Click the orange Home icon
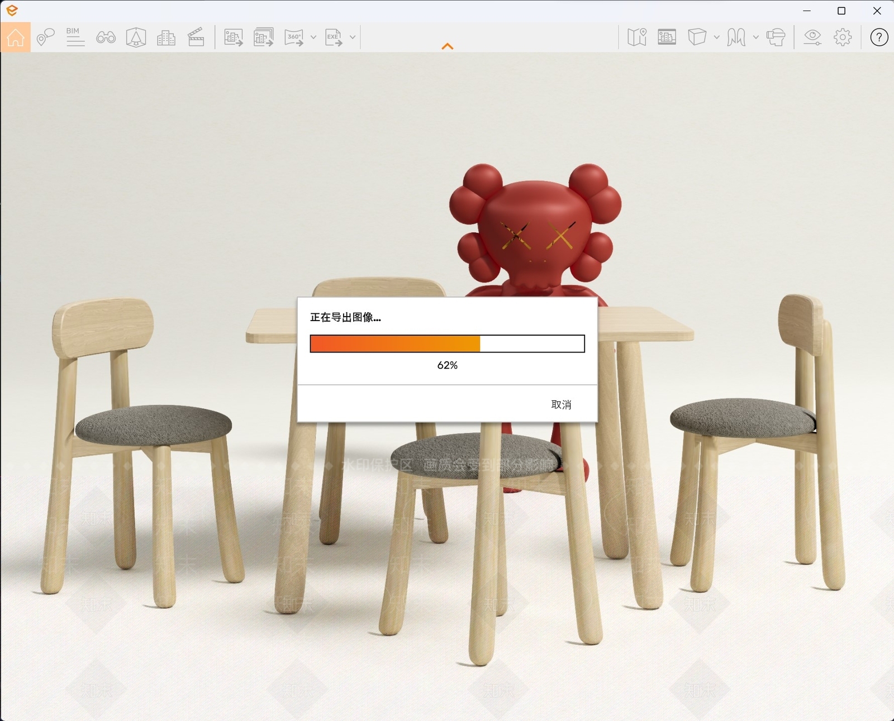 [16, 37]
